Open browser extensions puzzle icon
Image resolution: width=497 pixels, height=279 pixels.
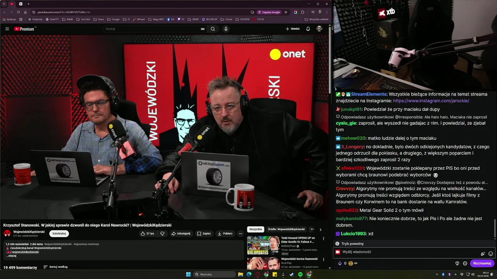(302, 12)
